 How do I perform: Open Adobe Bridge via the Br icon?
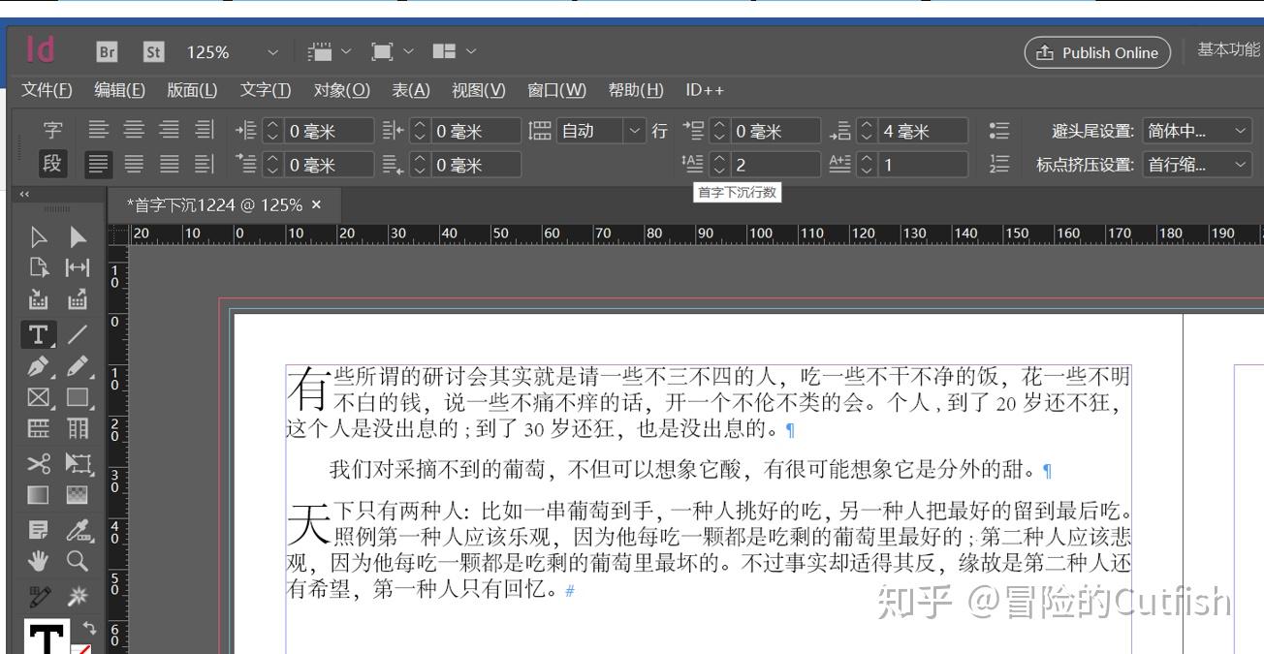click(107, 51)
